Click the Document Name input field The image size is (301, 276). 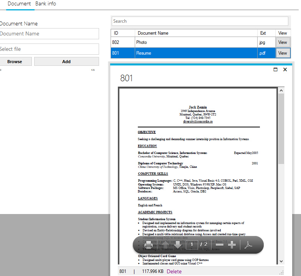click(49, 34)
